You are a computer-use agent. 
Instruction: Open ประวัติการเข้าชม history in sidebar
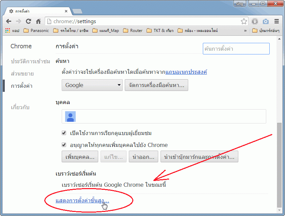point(30,61)
